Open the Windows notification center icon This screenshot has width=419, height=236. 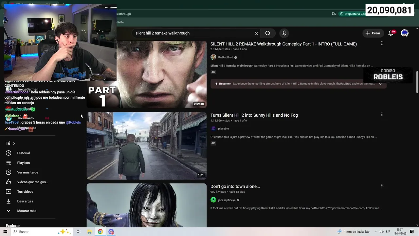tap(412, 232)
